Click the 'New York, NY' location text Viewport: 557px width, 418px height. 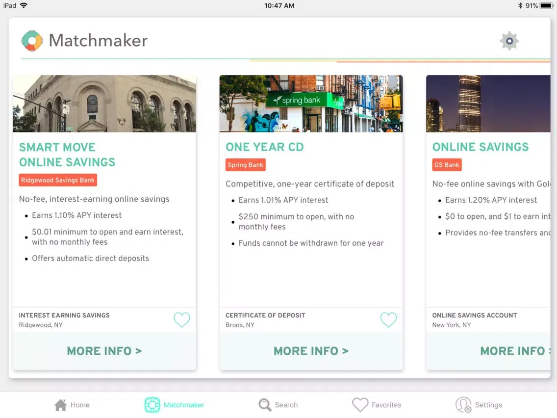(x=452, y=325)
